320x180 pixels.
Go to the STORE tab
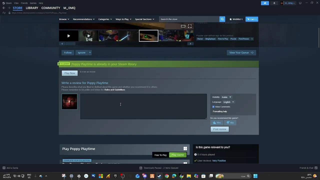17,8
